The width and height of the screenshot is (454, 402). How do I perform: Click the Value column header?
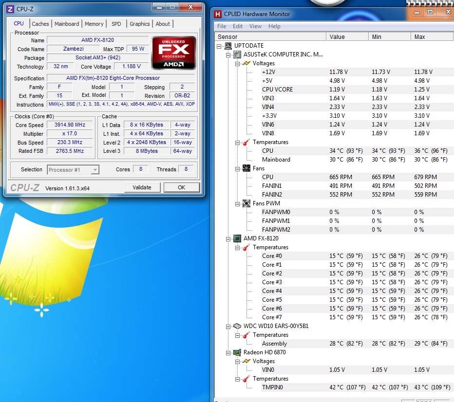point(347,37)
